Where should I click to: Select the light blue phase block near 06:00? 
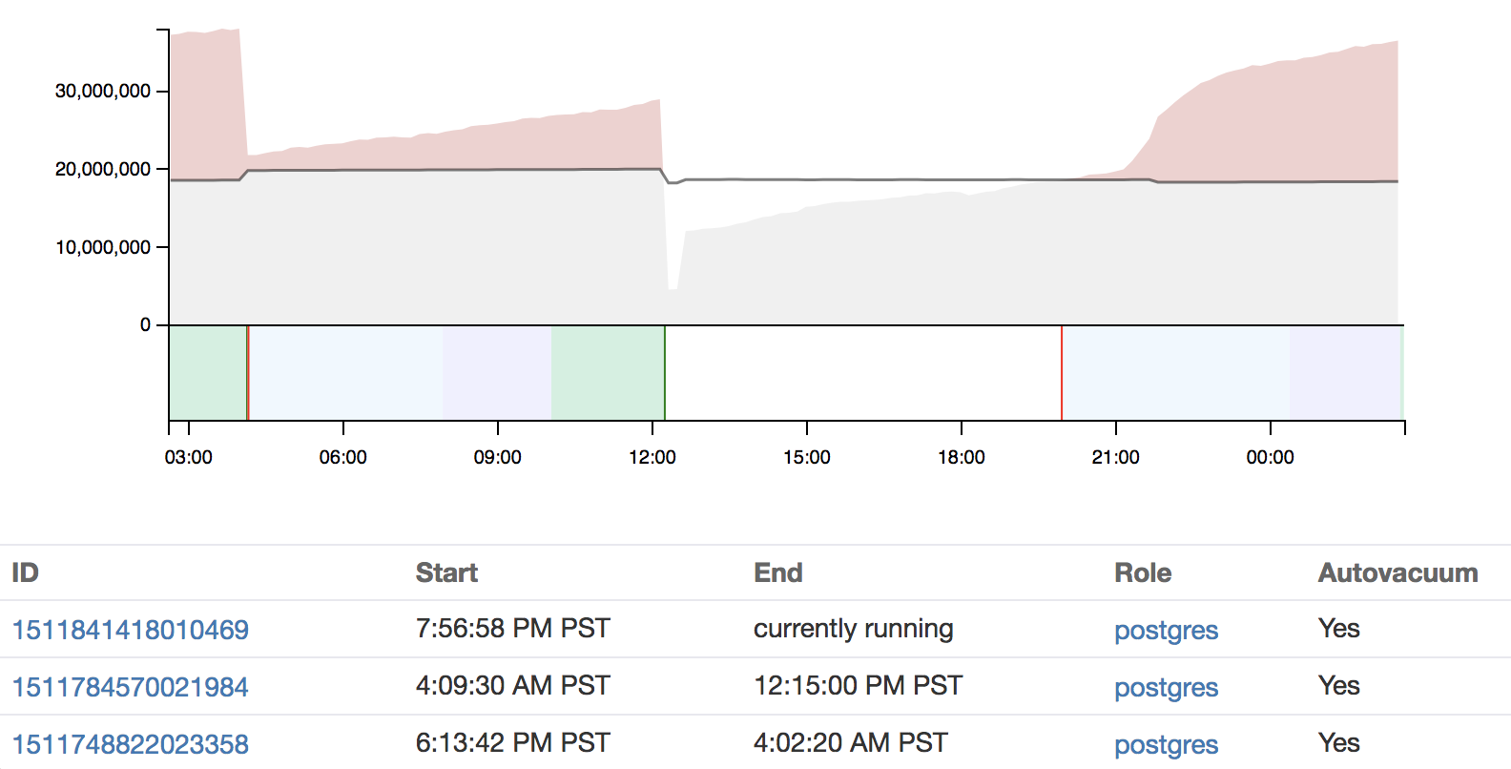[345, 372]
